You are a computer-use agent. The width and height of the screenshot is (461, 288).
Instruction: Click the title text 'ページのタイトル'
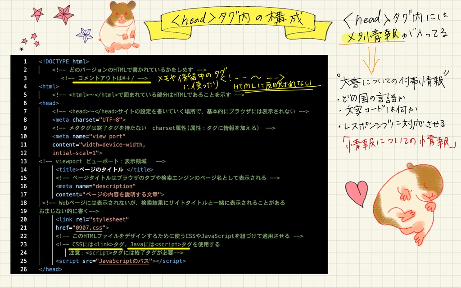click(101, 169)
